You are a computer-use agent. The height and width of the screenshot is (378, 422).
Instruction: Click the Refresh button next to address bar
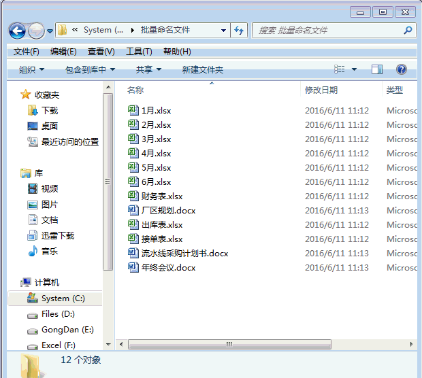(239, 31)
